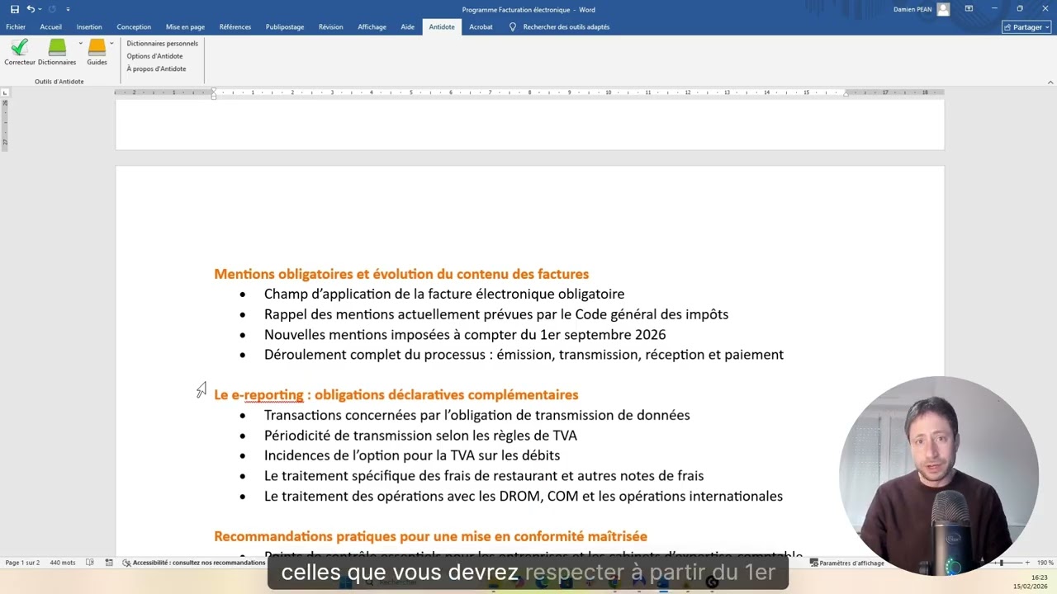Image resolution: width=1057 pixels, height=594 pixels.
Task: Click the first line indent marker on ruler
Action: click(214, 89)
